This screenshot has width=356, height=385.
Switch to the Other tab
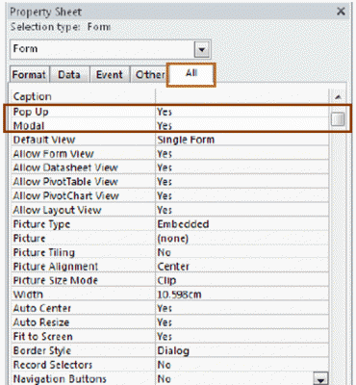(x=150, y=75)
